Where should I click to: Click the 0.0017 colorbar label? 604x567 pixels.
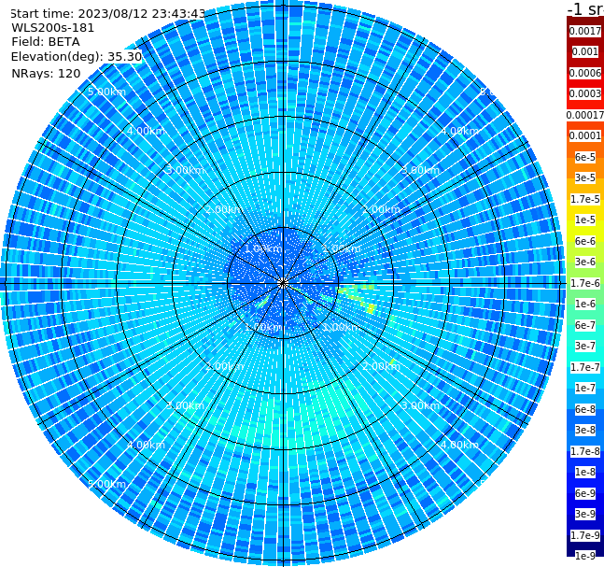click(x=584, y=31)
